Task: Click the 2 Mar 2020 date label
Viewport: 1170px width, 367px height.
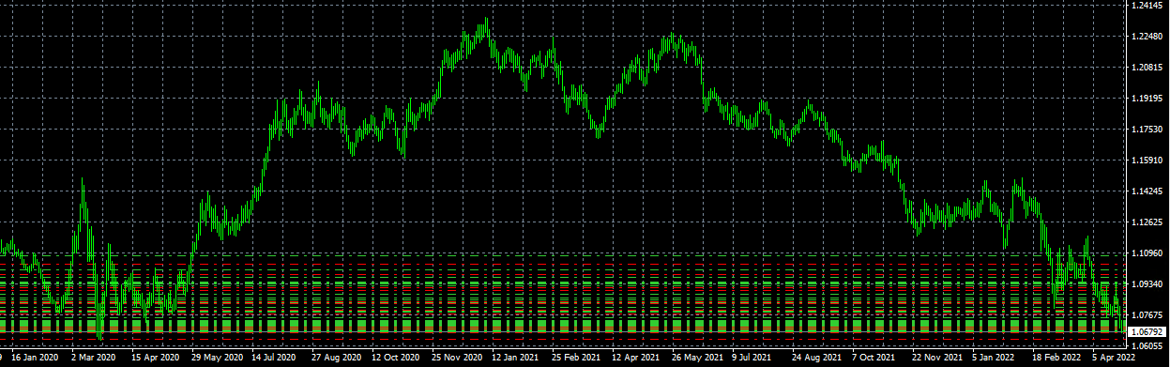Action: [x=93, y=358]
